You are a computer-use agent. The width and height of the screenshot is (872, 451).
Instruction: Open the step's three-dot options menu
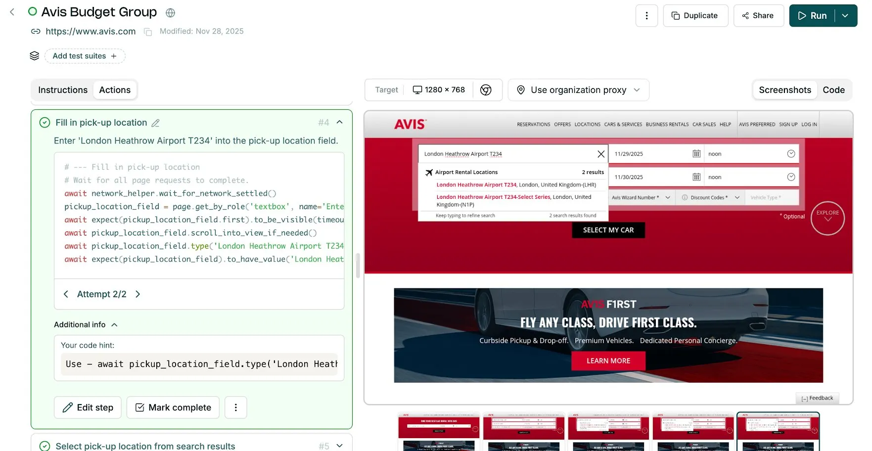click(x=235, y=407)
